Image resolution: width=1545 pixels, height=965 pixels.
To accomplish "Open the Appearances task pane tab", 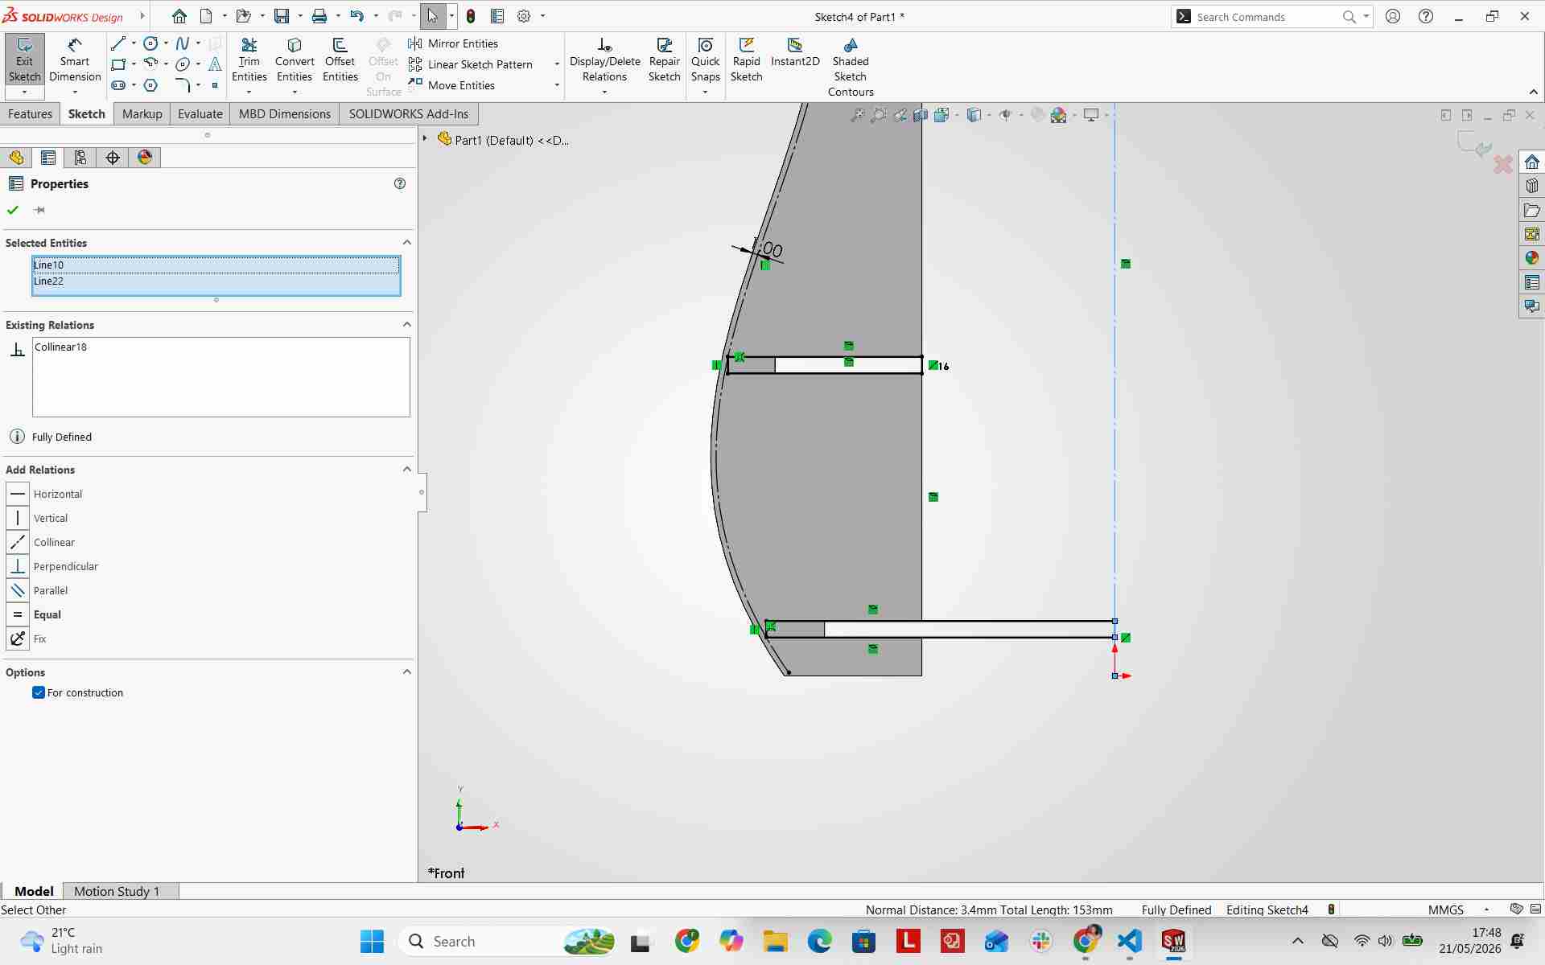I will (1531, 258).
